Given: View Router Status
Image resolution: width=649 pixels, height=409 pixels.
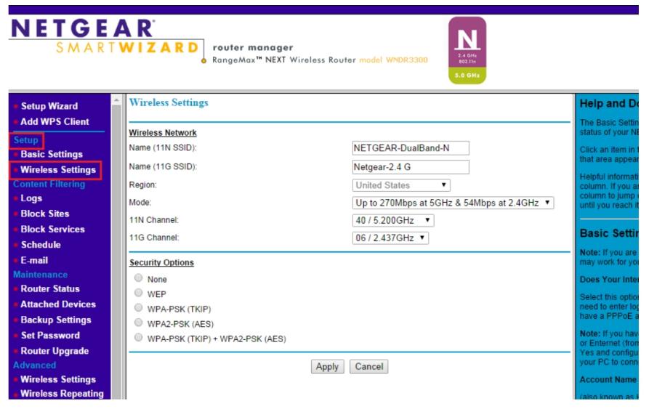Looking at the screenshot, I should [50, 288].
